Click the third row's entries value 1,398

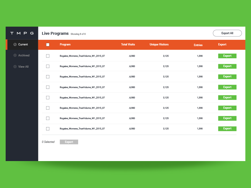pos(200,77)
